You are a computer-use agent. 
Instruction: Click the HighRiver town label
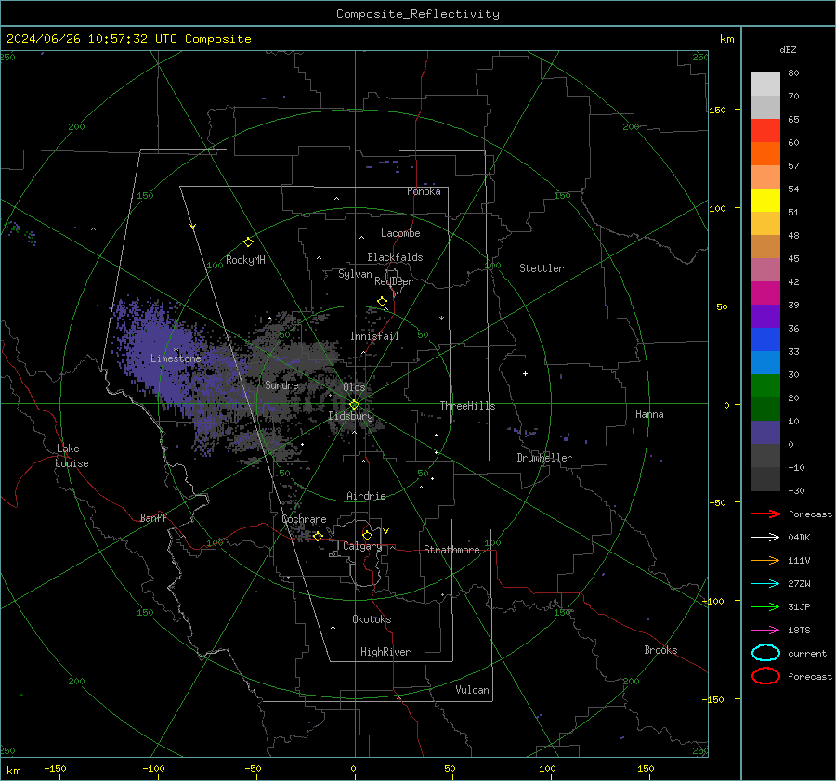(x=385, y=652)
